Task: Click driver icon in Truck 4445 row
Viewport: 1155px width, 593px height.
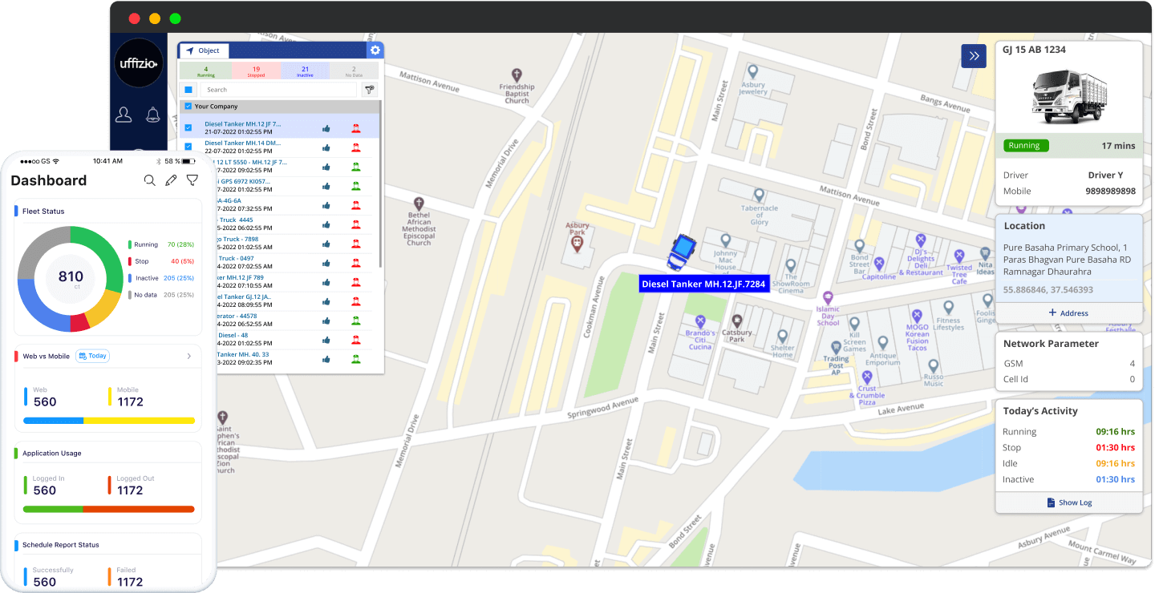Action: point(355,224)
